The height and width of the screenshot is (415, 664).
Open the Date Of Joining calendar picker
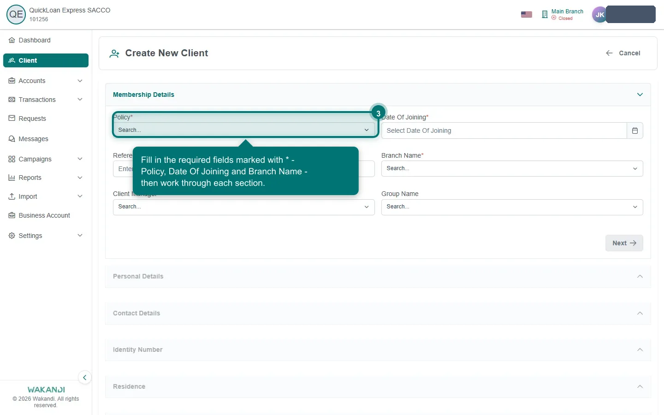[x=635, y=130]
